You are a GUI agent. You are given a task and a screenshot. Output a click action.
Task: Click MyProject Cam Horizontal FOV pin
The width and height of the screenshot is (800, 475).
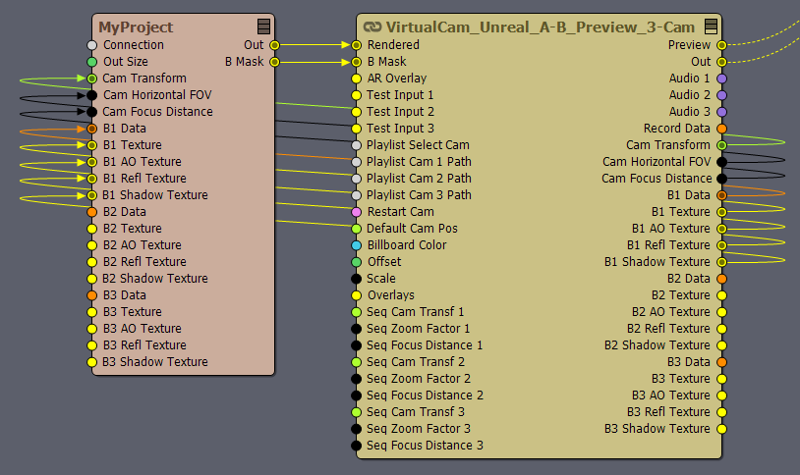tap(91, 95)
